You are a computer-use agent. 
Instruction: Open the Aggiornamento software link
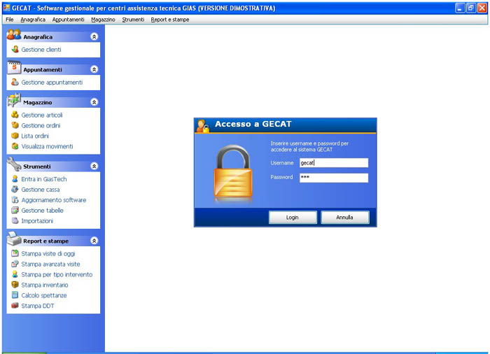54,200
